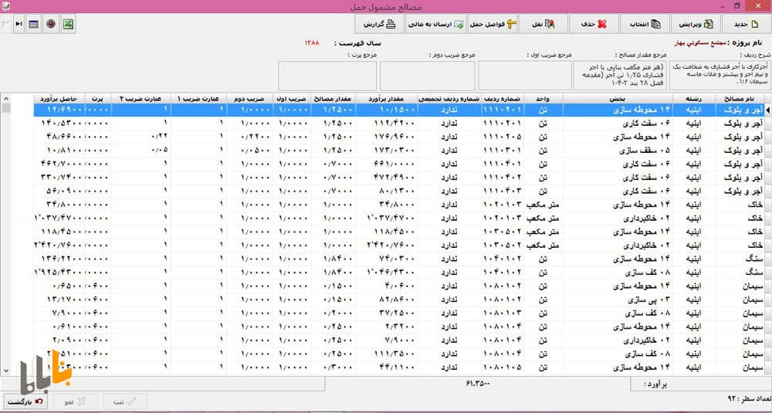
Task: Click ارسال به مالی (send to finance)
Action: click(435, 24)
